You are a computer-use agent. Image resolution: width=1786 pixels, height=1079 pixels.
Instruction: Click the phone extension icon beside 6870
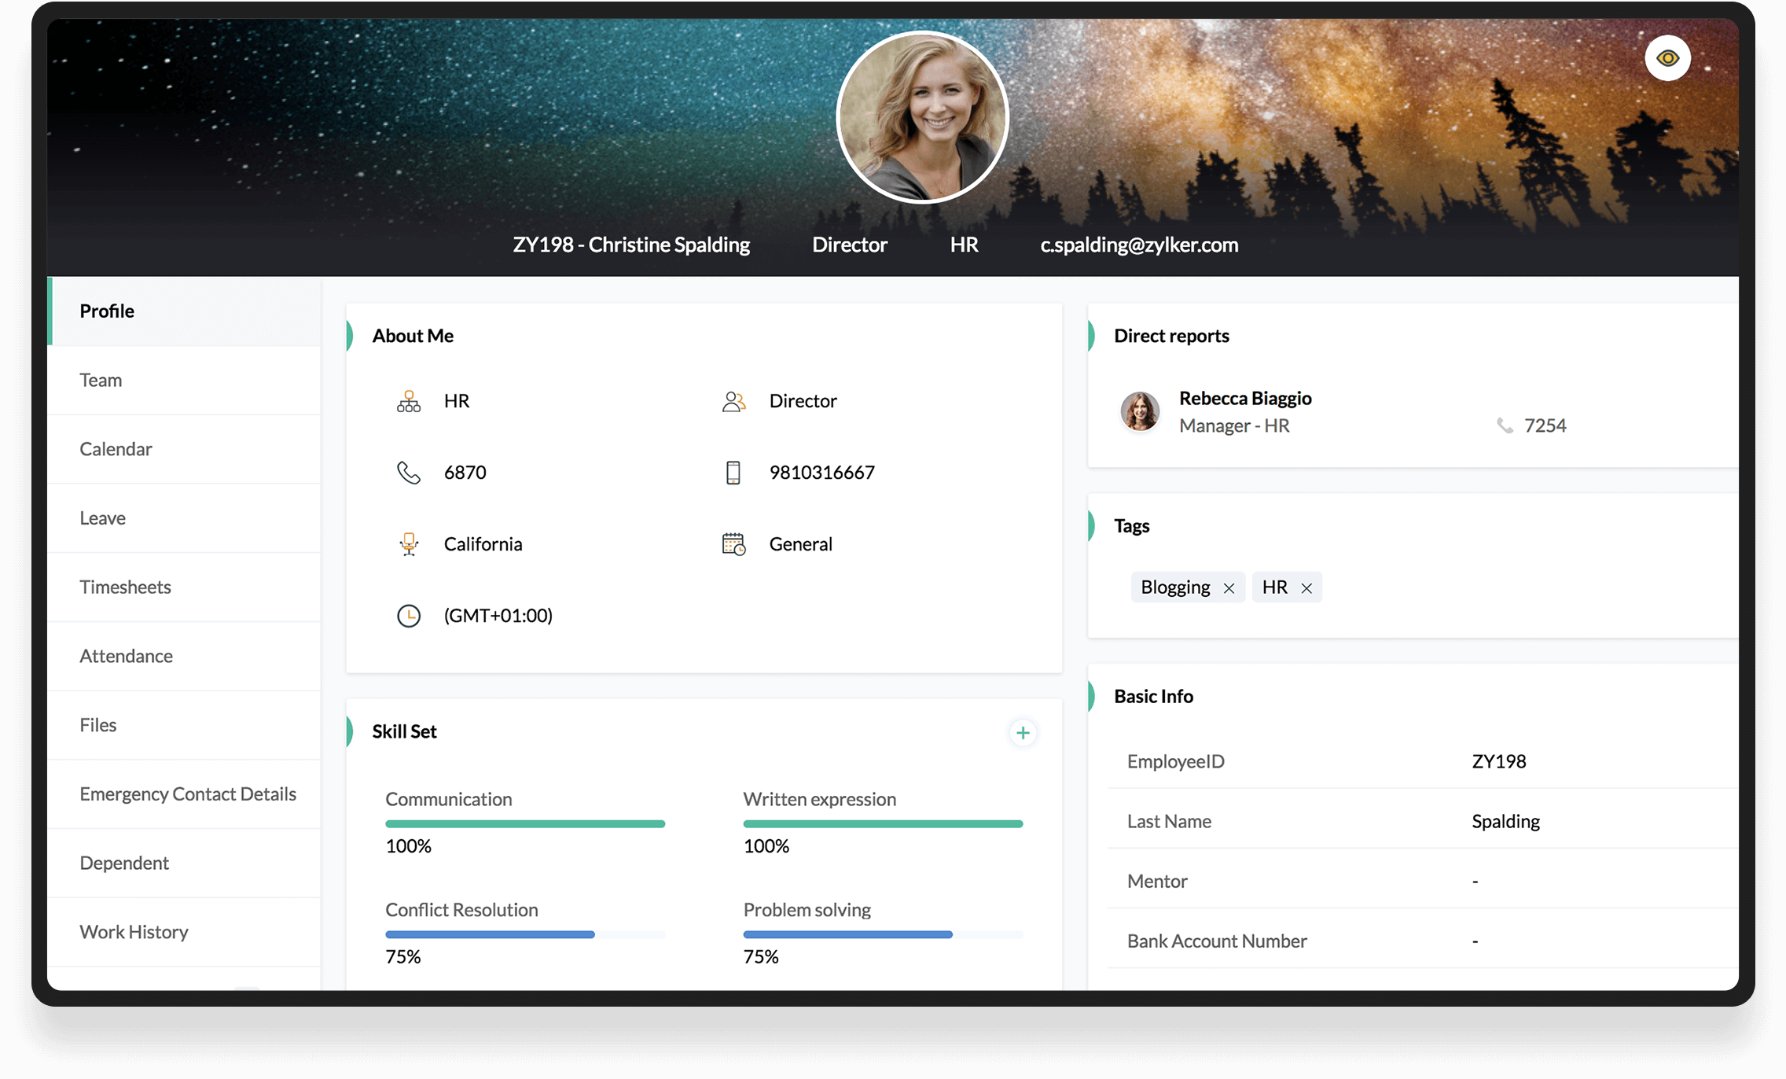(409, 473)
